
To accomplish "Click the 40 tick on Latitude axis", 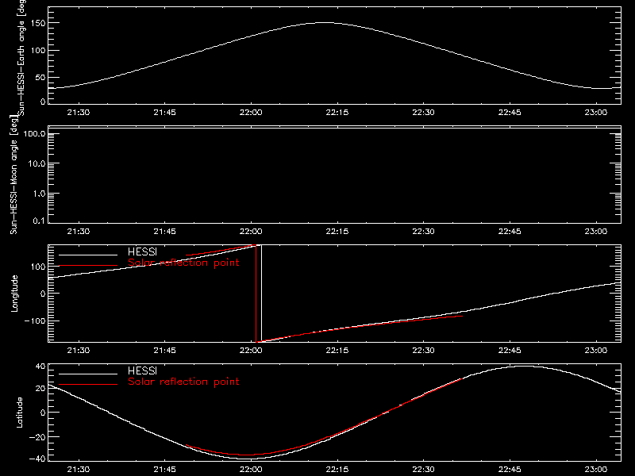I will pos(40,367).
